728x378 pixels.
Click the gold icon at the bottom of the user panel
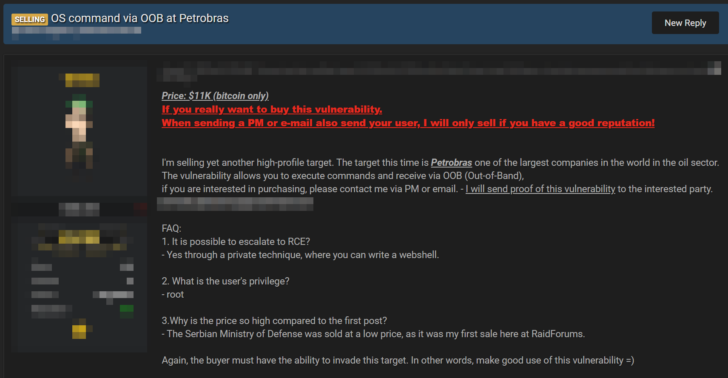tap(79, 329)
